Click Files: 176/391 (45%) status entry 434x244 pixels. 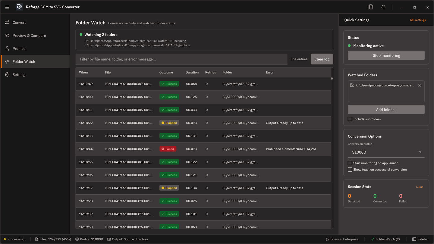coord(53,239)
